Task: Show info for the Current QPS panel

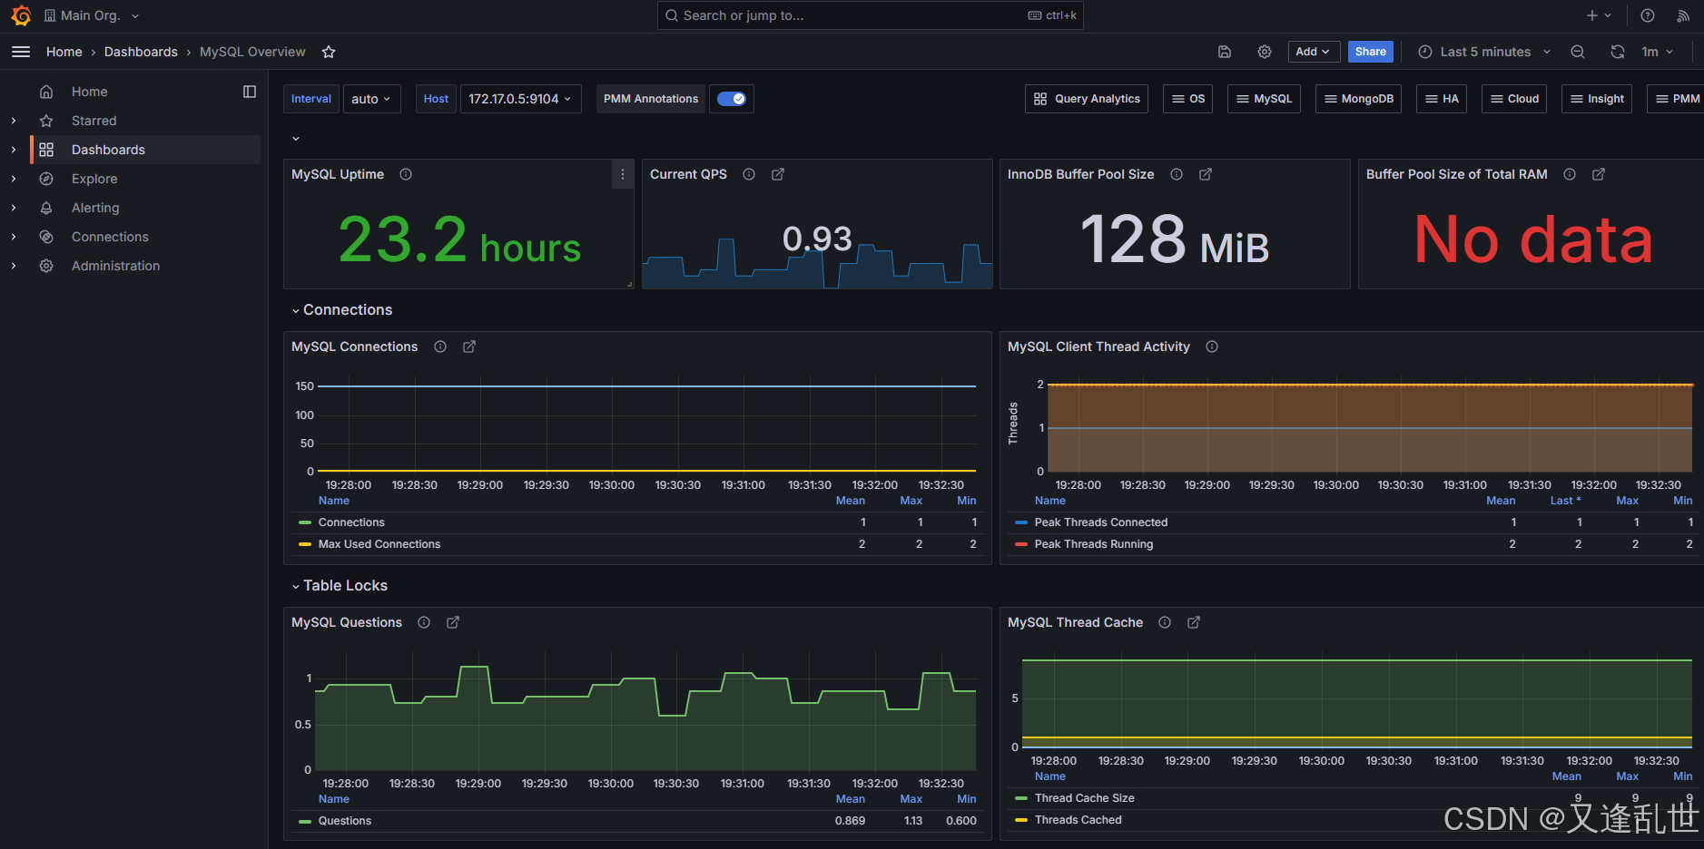Action: coord(749,174)
